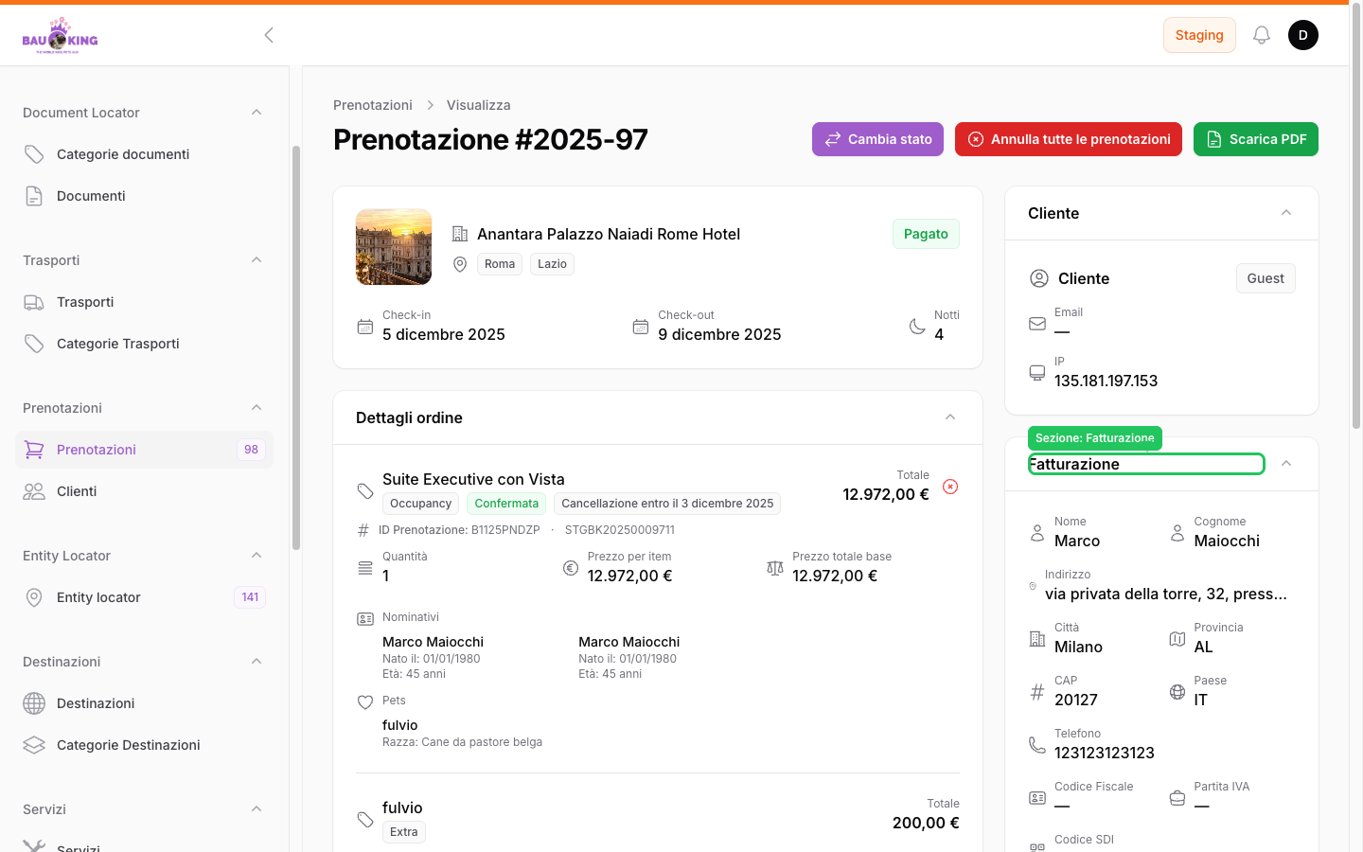Click the stack icon beside Quantità
The height and width of the screenshot is (852, 1363).
(x=365, y=568)
